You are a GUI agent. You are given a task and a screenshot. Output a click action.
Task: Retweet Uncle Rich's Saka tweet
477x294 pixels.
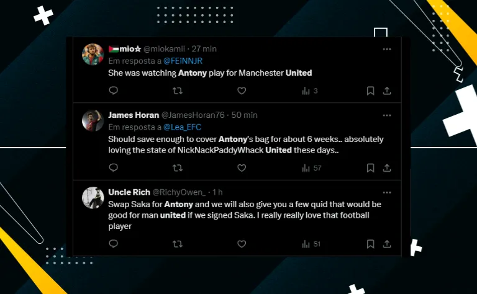178,244
